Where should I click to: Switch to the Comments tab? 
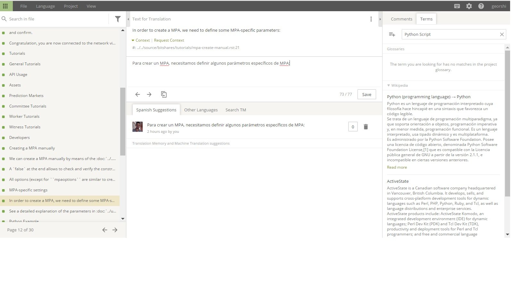tap(401, 19)
